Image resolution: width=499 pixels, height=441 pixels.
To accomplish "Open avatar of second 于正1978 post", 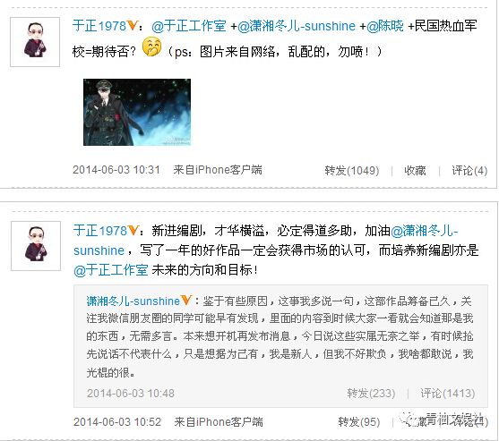I will click(x=36, y=246).
